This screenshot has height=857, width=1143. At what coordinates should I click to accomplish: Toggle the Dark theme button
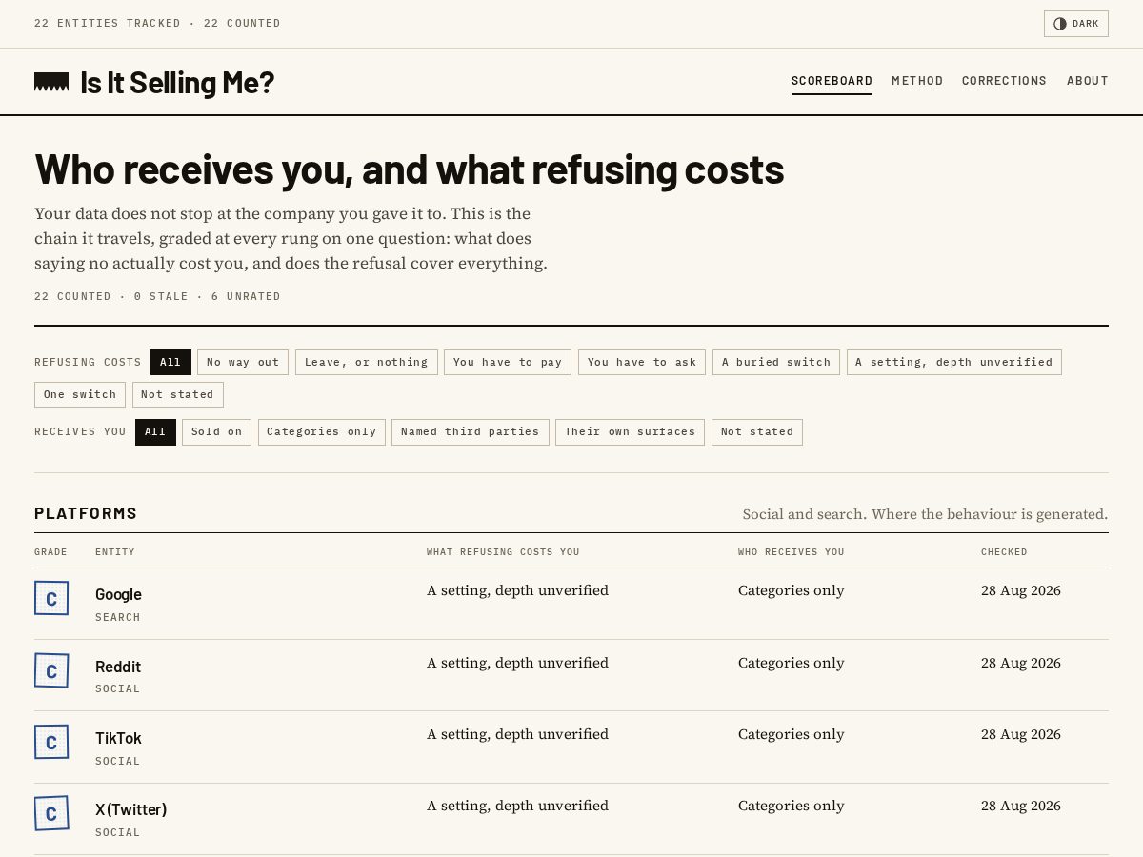(1075, 24)
